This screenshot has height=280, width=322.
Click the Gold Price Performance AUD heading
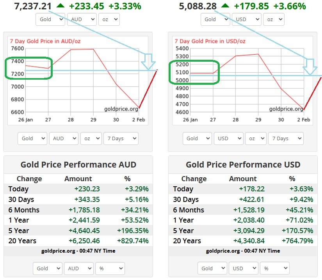(x=78, y=164)
